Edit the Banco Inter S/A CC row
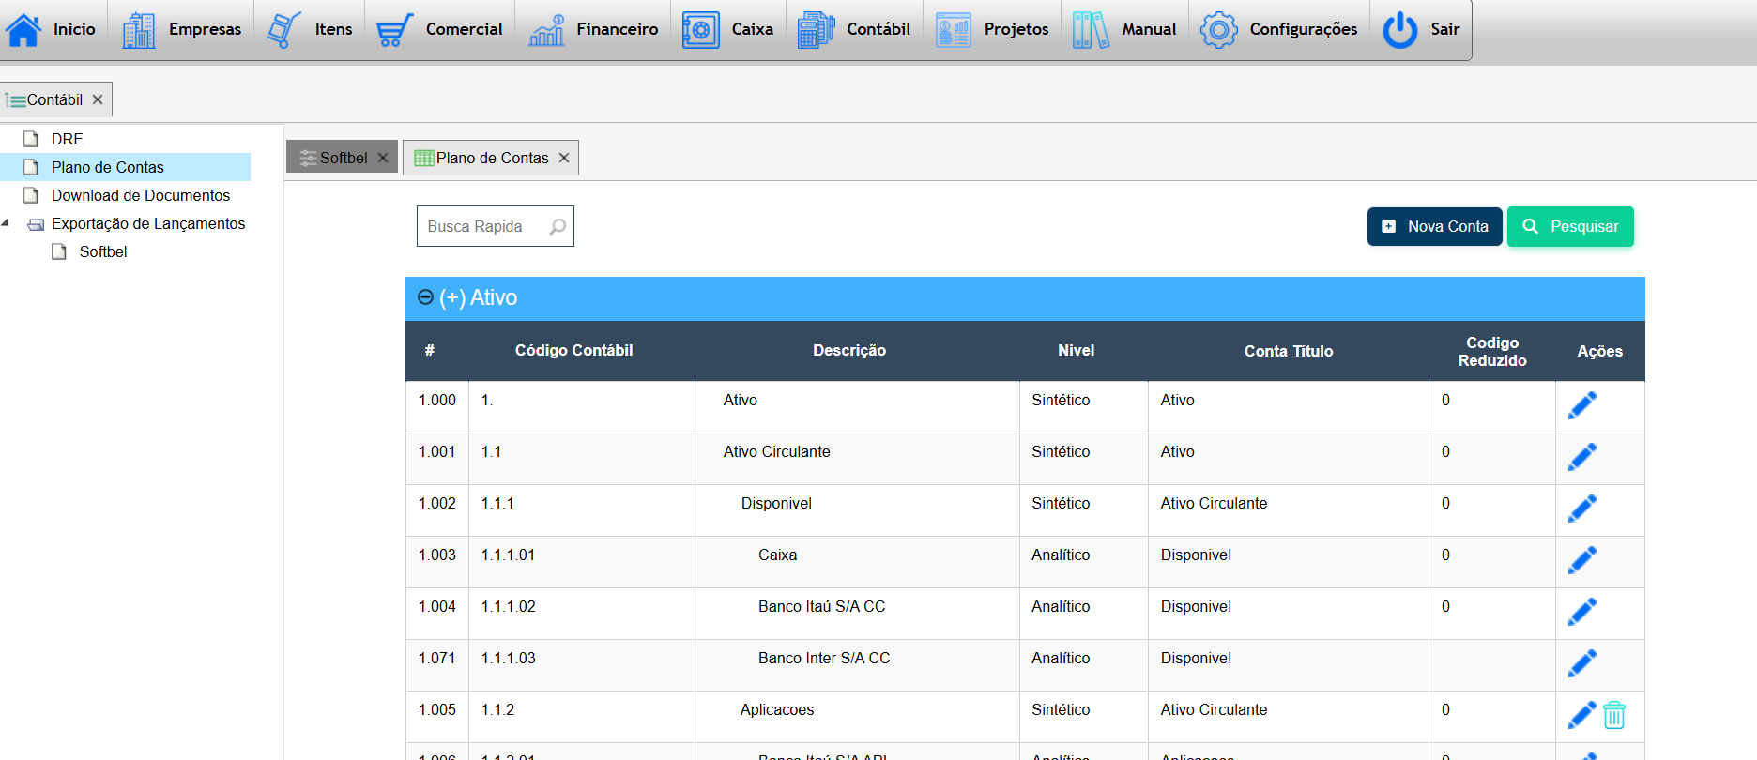The height and width of the screenshot is (760, 1757). click(1582, 663)
